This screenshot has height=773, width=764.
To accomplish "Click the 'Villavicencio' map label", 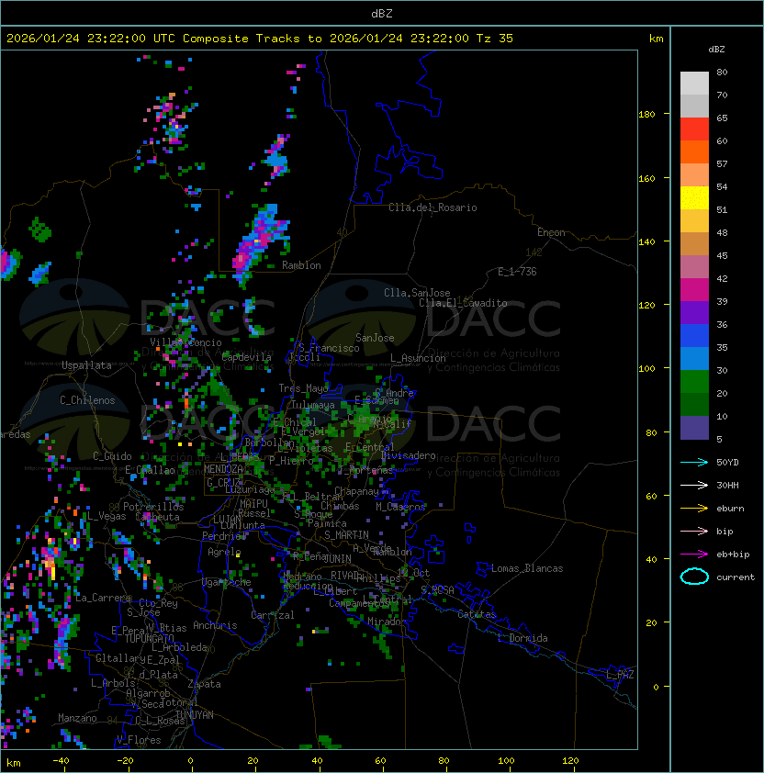I will (185, 342).
